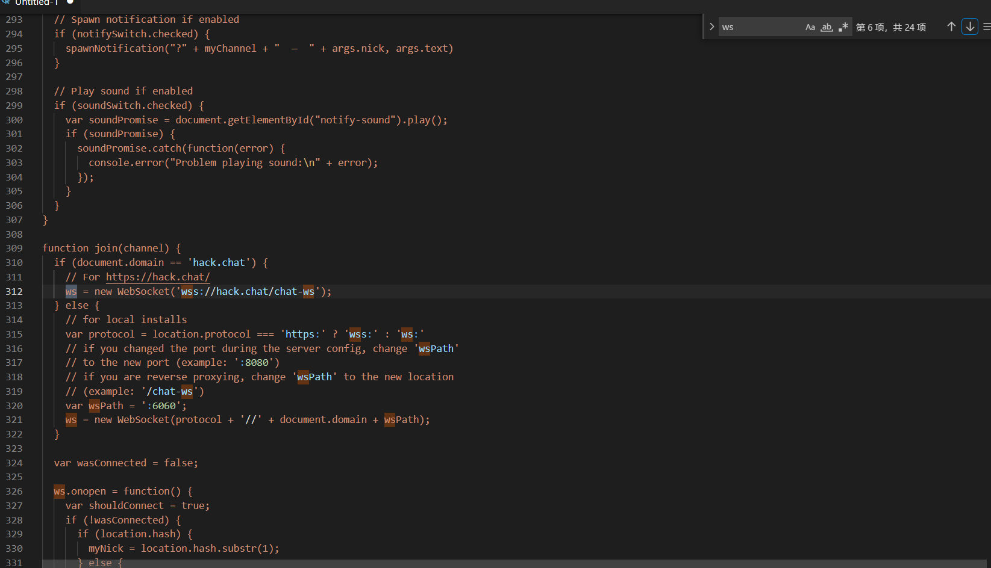Viewport: 991px width, 568px height.
Task: Toggle Use Regular Expression option
Action: tap(843, 27)
